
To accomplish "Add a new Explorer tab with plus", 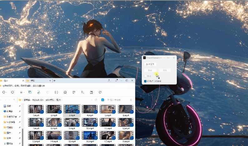I will (x=54, y=81).
